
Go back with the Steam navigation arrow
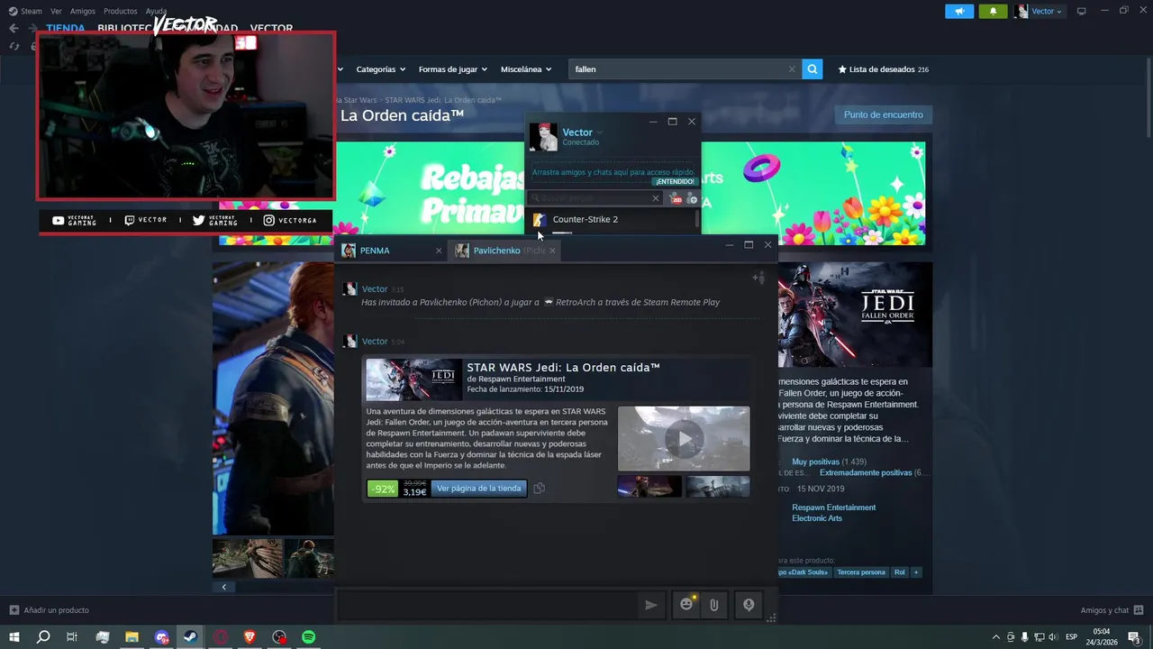pos(13,28)
